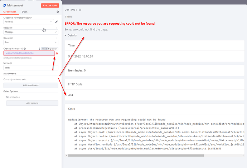Click the Add attachment button
Viewport: 247px width, 168px height.
point(31,85)
